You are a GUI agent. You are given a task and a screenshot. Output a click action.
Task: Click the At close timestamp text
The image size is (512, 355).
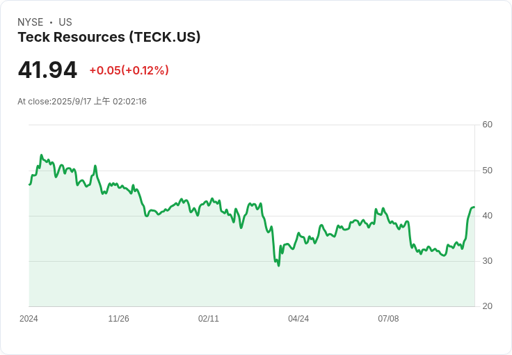coord(82,102)
